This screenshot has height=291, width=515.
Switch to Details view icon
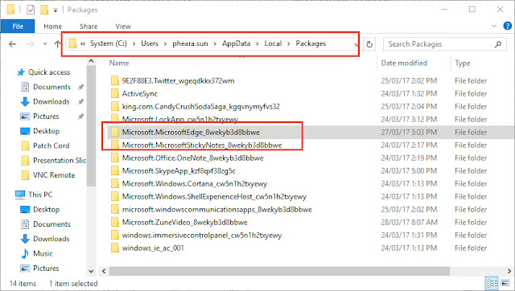point(492,284)
